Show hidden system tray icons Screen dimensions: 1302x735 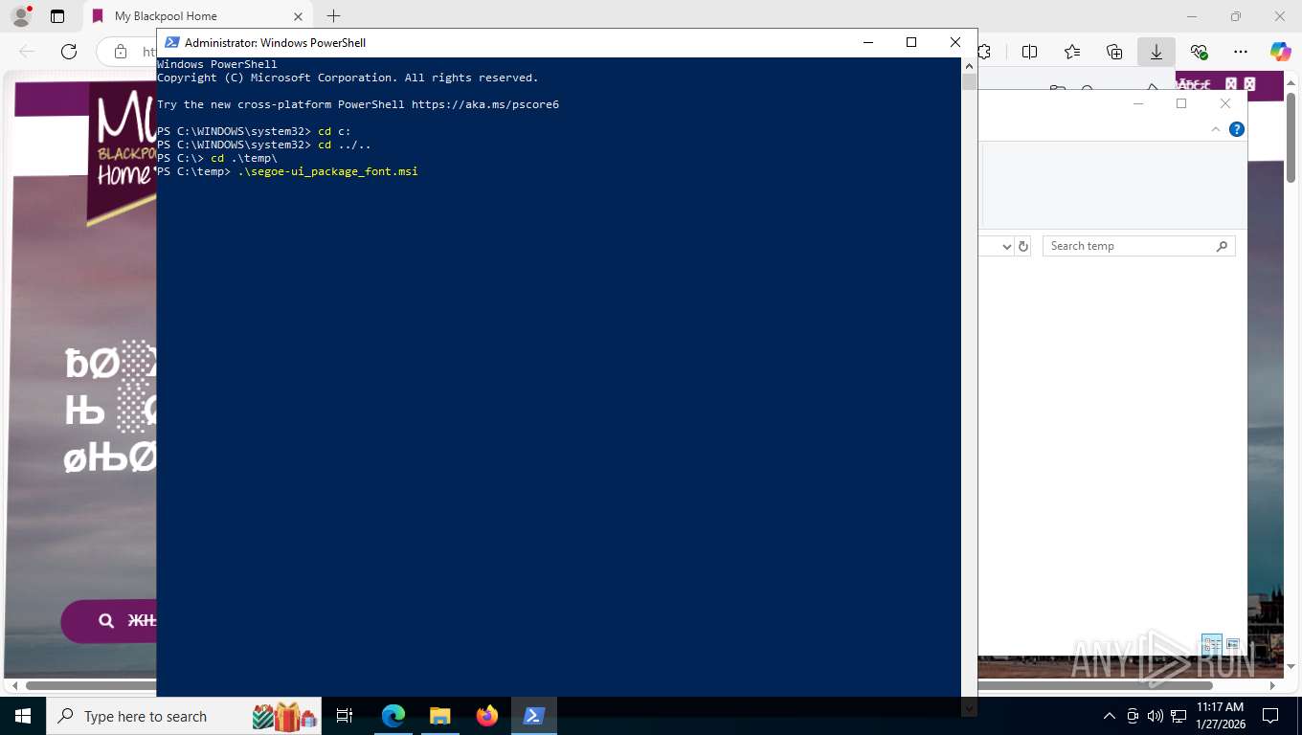click(1110, 716)
